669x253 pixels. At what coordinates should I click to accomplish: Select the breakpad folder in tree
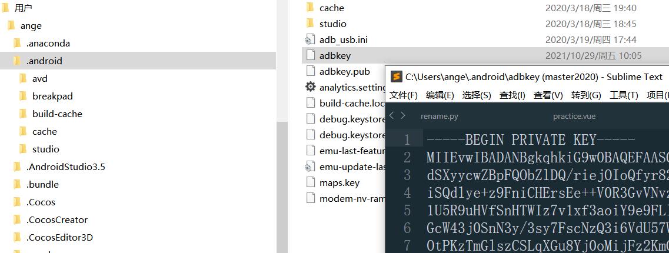tap(52, 96)
